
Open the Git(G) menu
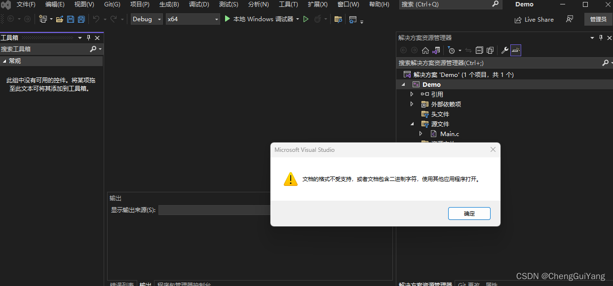[x=112, y=4]
